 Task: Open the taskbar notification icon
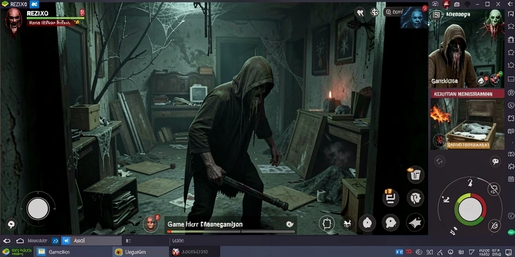[509, 252]
